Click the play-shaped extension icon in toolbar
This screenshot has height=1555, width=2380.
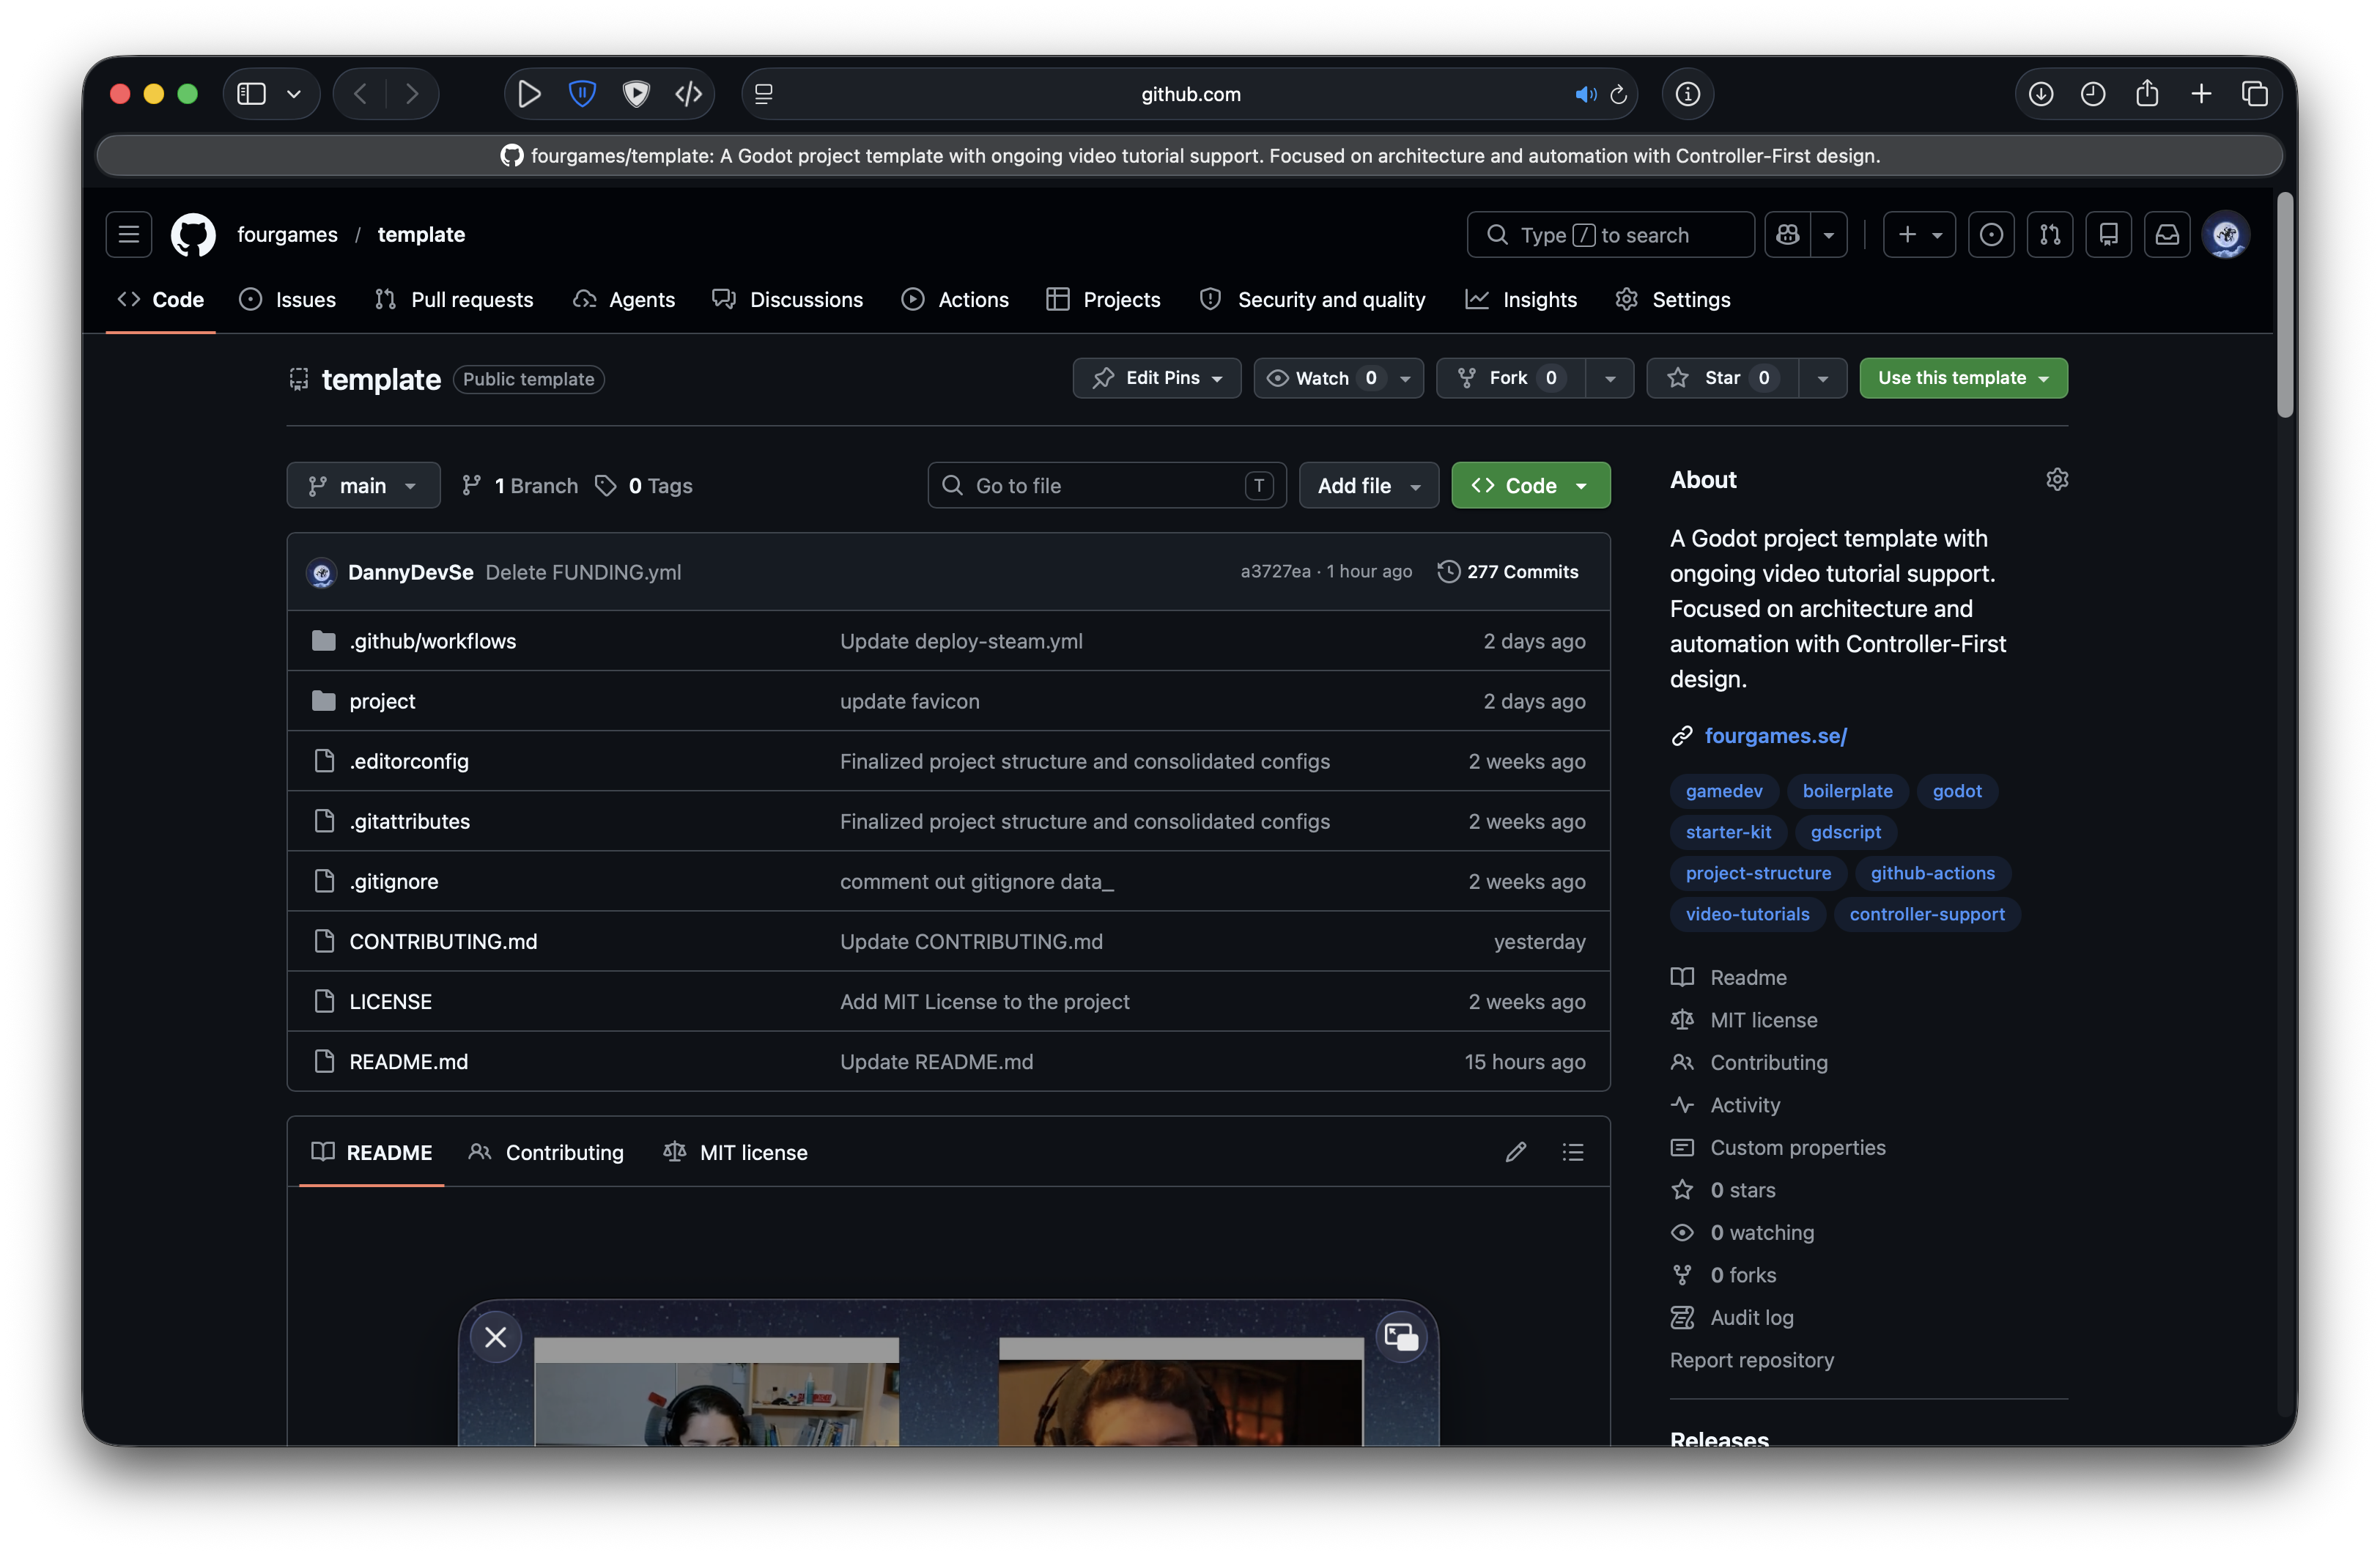click(x=529, y=94)
